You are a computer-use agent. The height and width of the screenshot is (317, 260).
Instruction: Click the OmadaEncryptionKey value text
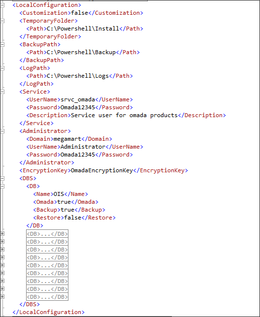click(102, 171)
